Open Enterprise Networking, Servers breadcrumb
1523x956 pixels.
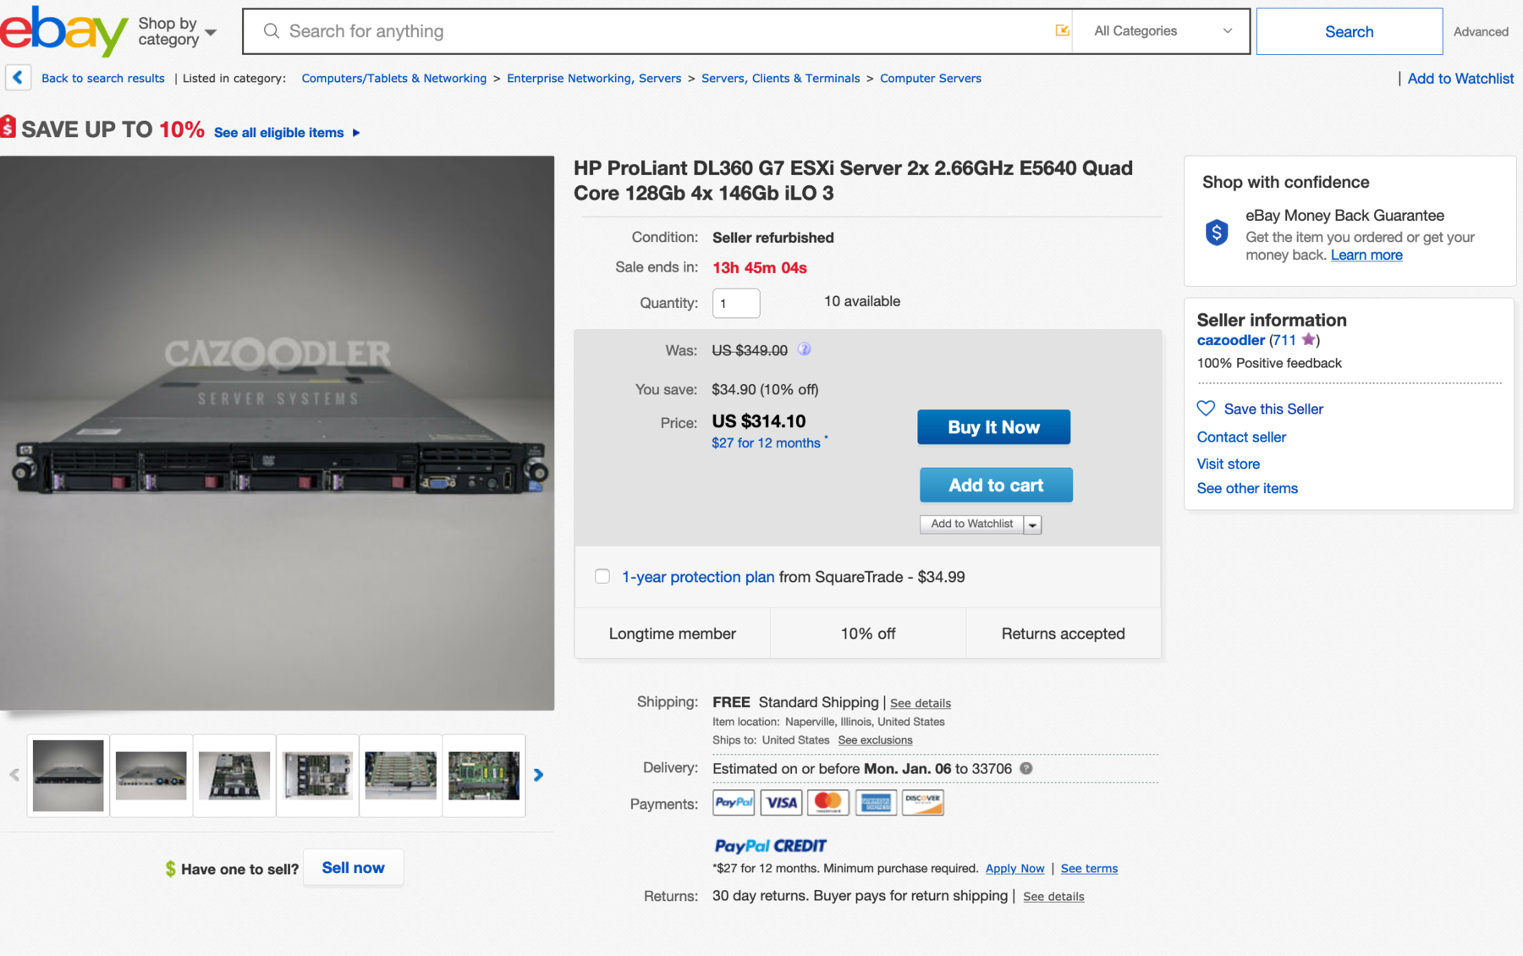click(593, 78)
